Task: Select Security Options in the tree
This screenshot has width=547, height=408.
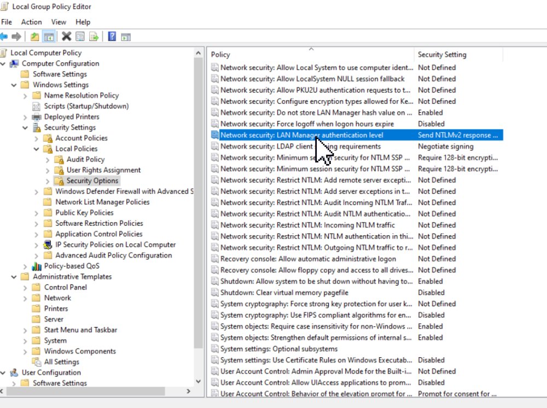Action: pyautogui.click(x=92, y=180)
